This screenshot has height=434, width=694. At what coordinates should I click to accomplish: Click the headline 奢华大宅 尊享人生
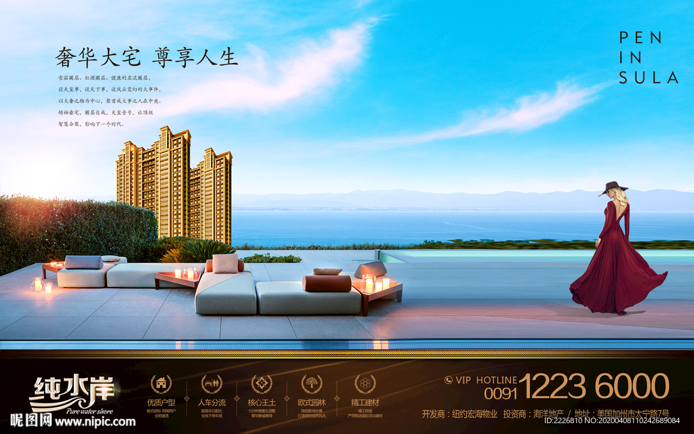(146, 58)
